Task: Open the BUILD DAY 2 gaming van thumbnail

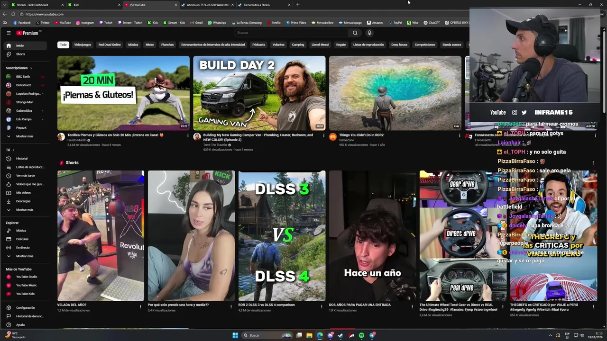Action: click(x=259, y=93)
